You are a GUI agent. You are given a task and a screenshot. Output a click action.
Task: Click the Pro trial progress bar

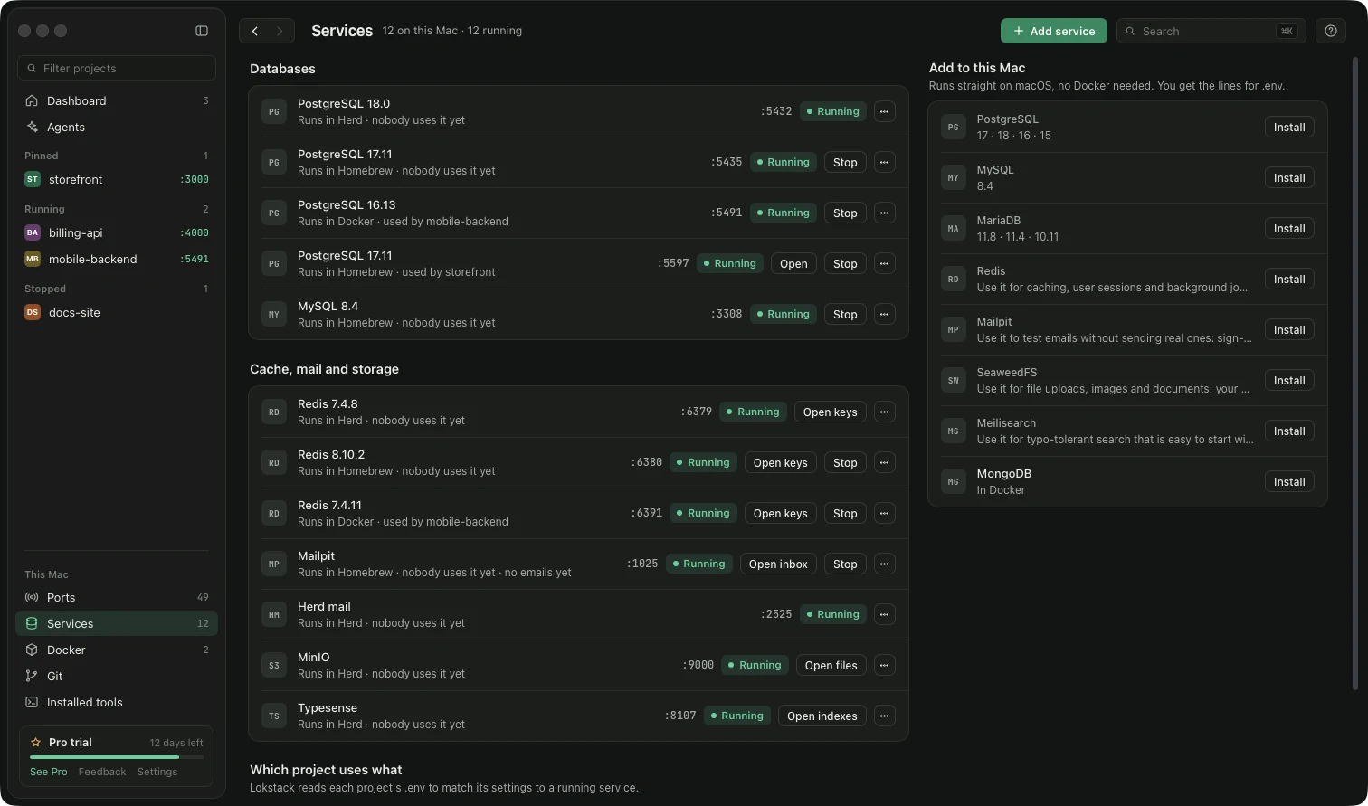117,756
